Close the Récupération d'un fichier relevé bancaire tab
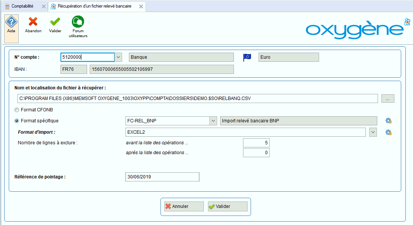The height and width of the screenshot is (225, 413). pos(141,6)
